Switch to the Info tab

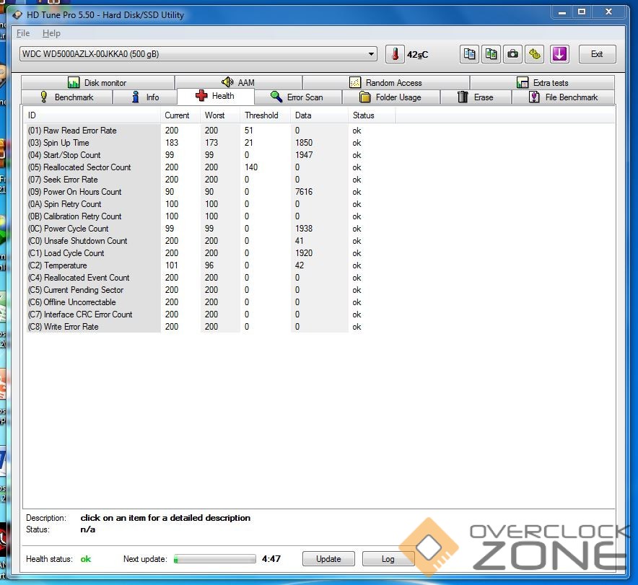145,97
